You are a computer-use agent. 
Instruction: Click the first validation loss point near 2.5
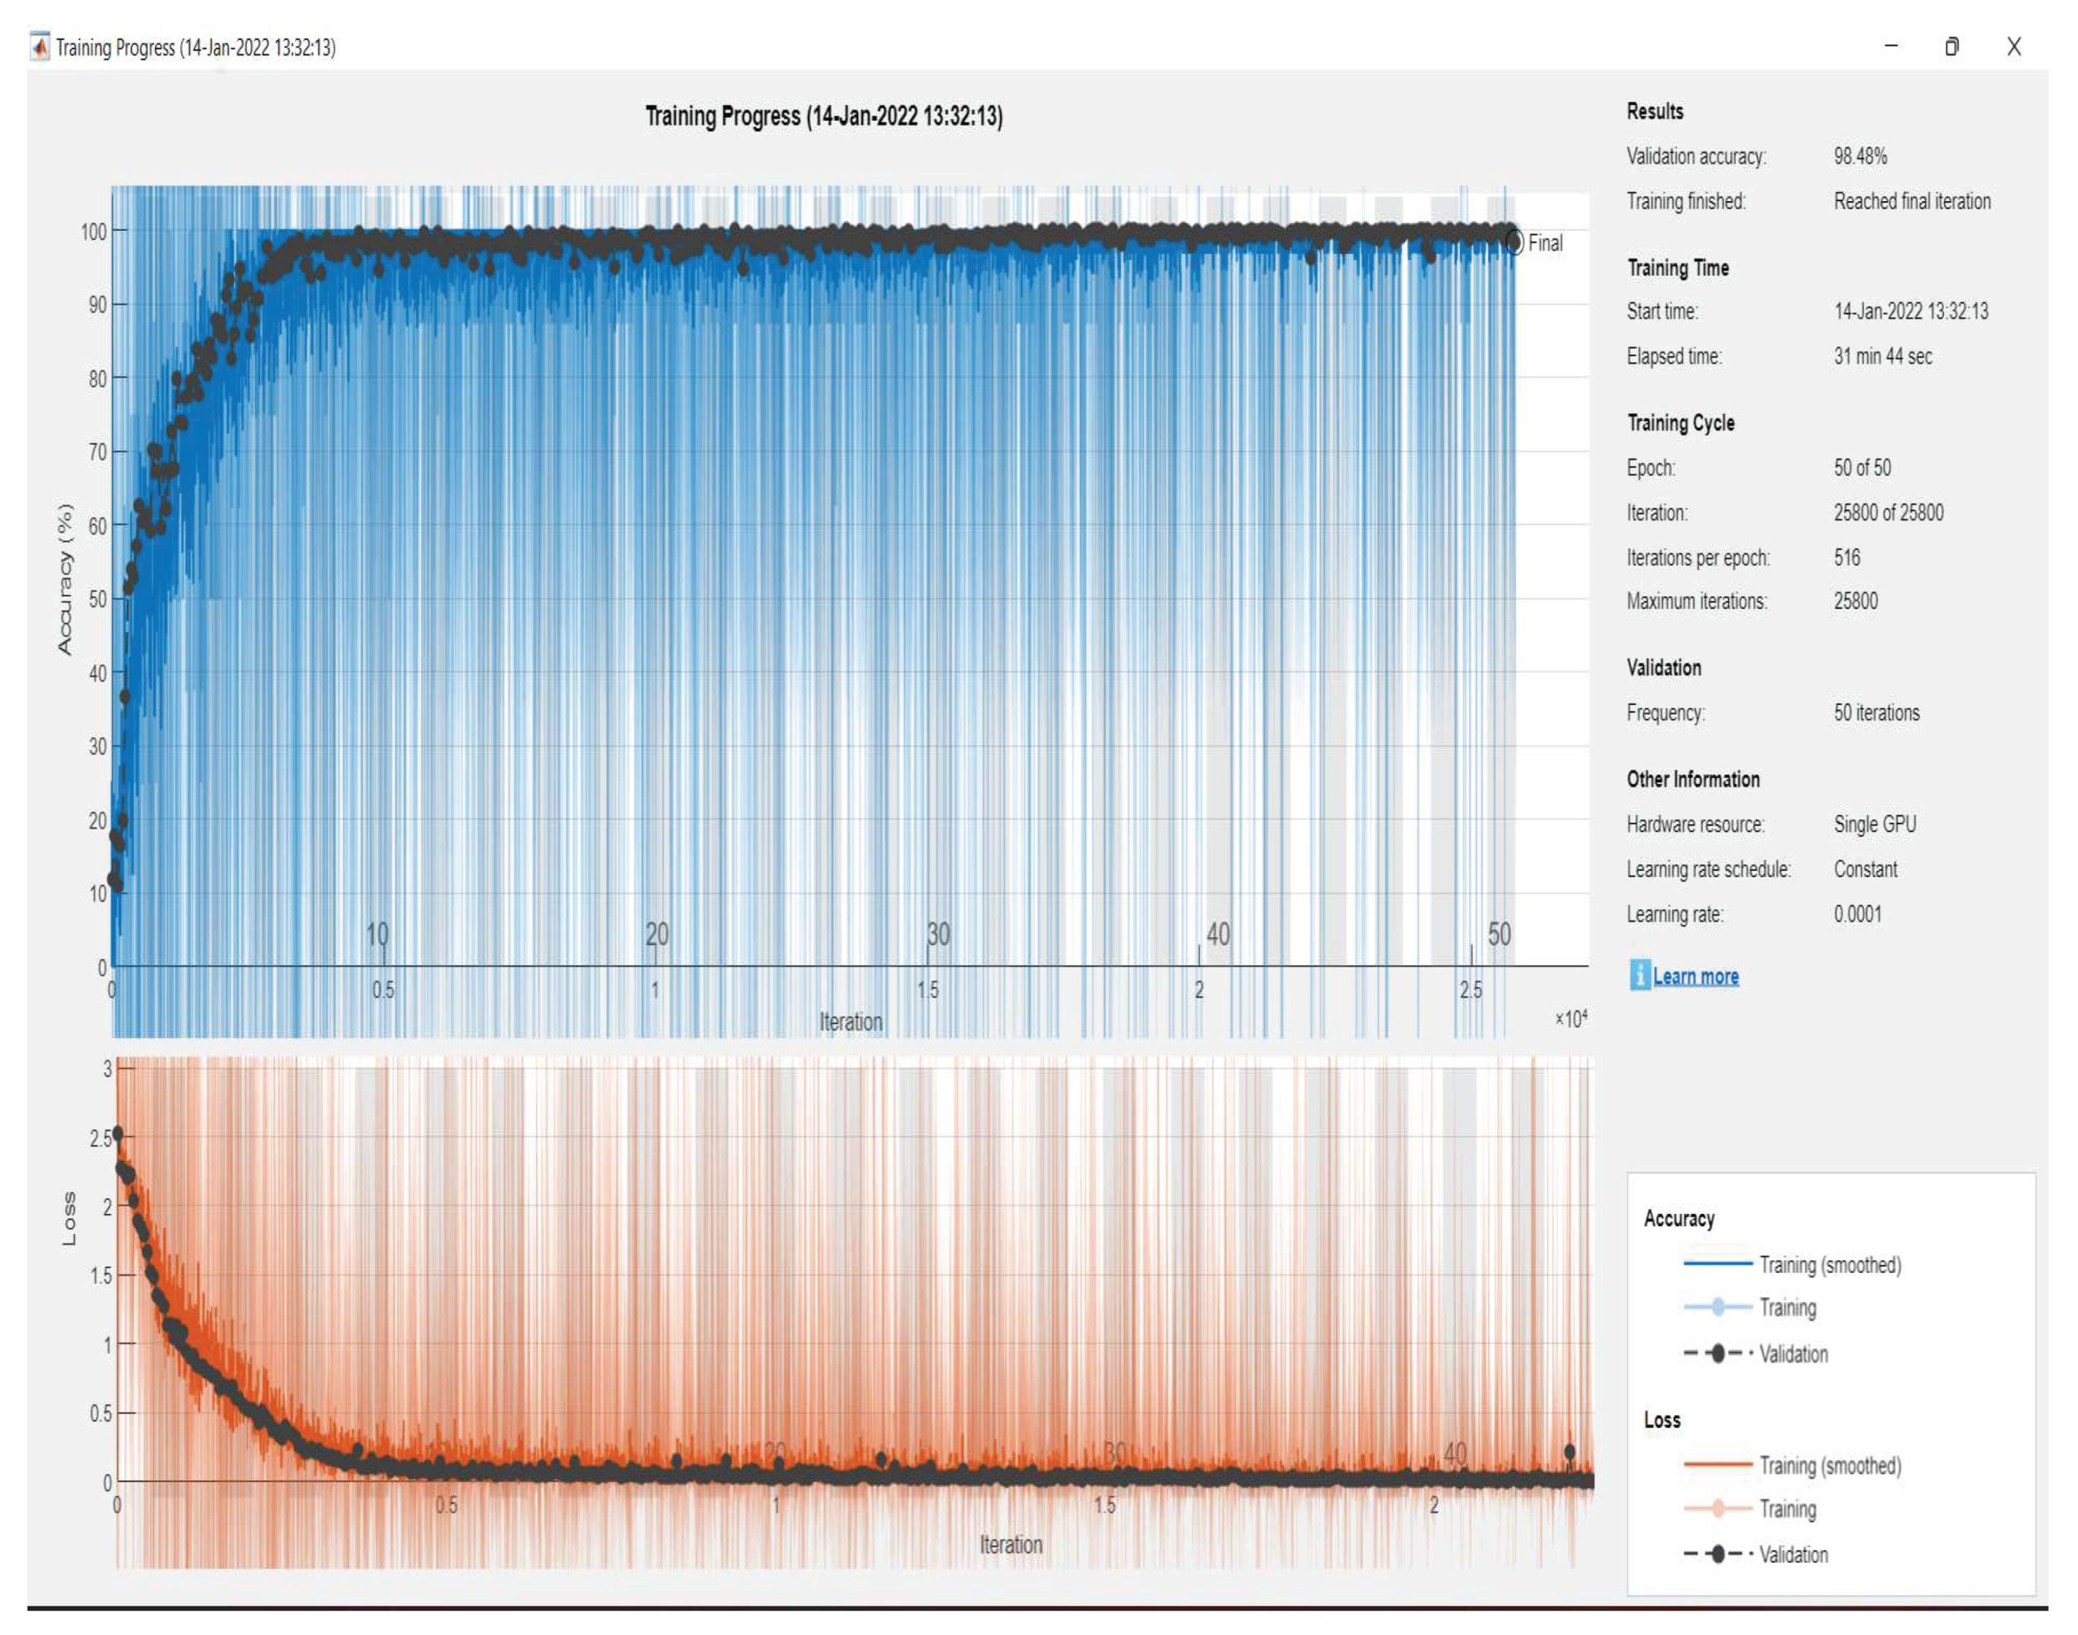point(118,1133)
